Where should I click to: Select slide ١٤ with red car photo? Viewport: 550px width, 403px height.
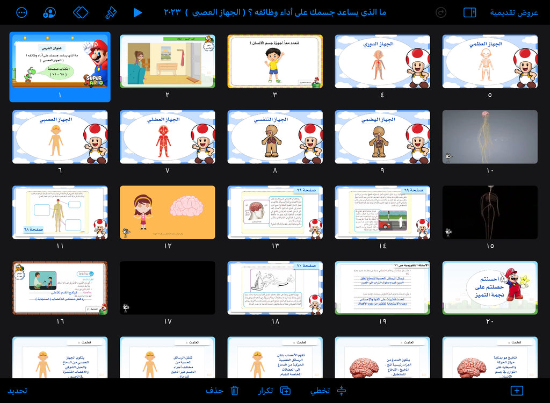pyautogui.click(x=382, y=212)
